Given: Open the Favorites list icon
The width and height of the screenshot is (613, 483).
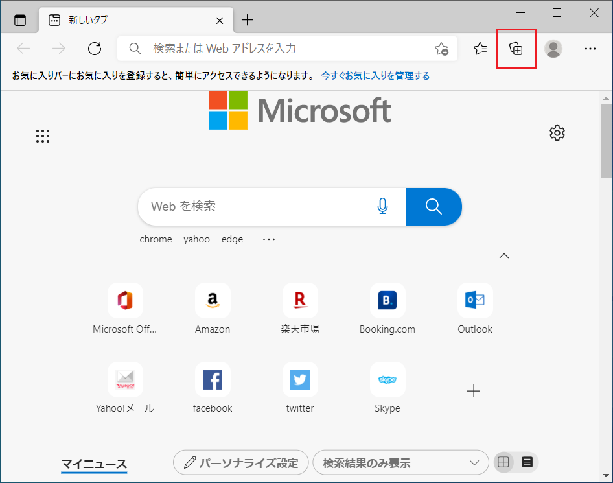Looking at the screenshot, I should 480,49.
